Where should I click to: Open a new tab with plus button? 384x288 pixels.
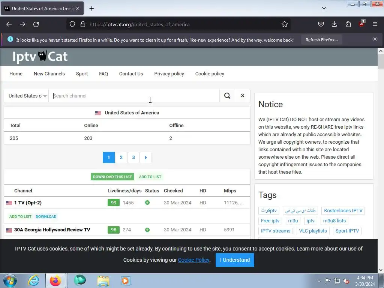tap(91, 9)
